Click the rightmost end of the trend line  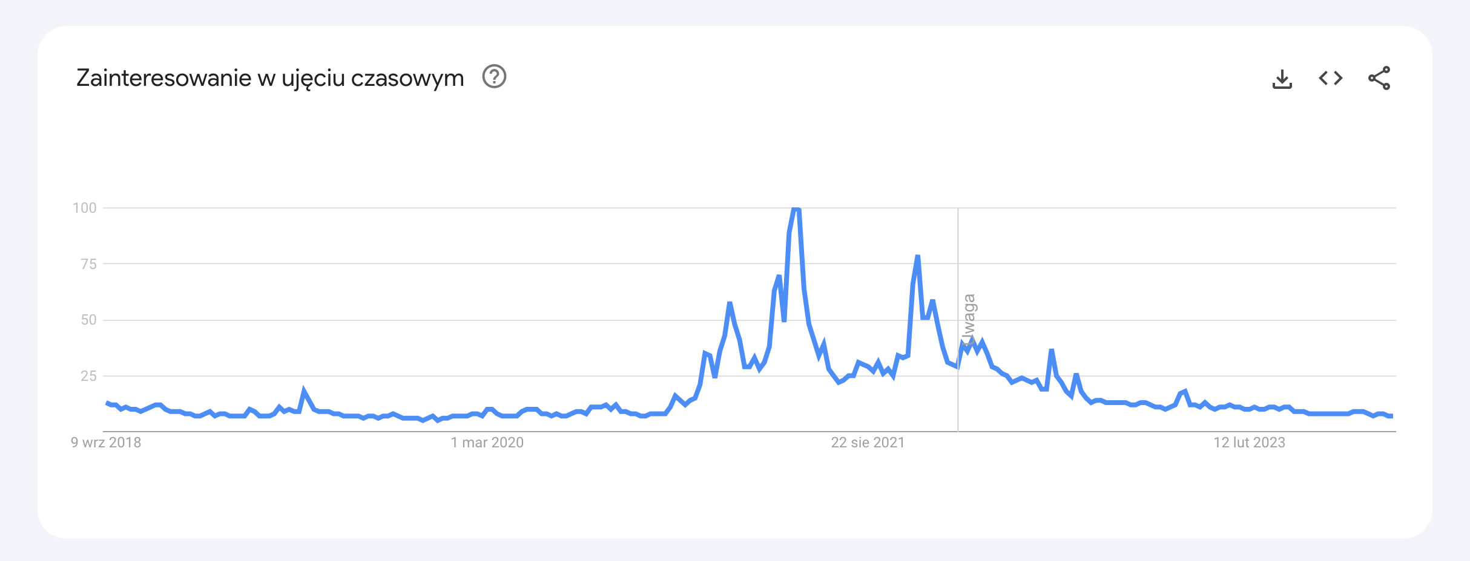point(1391,416)
